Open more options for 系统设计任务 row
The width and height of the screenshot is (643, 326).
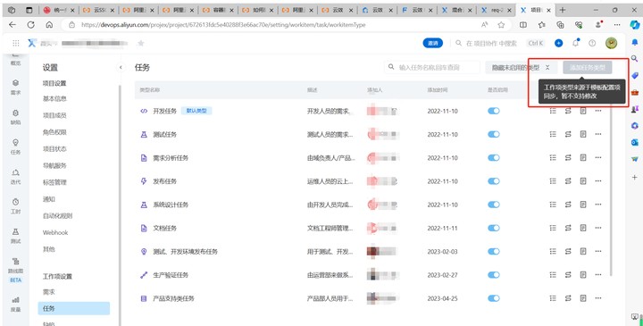coord(598,205)
